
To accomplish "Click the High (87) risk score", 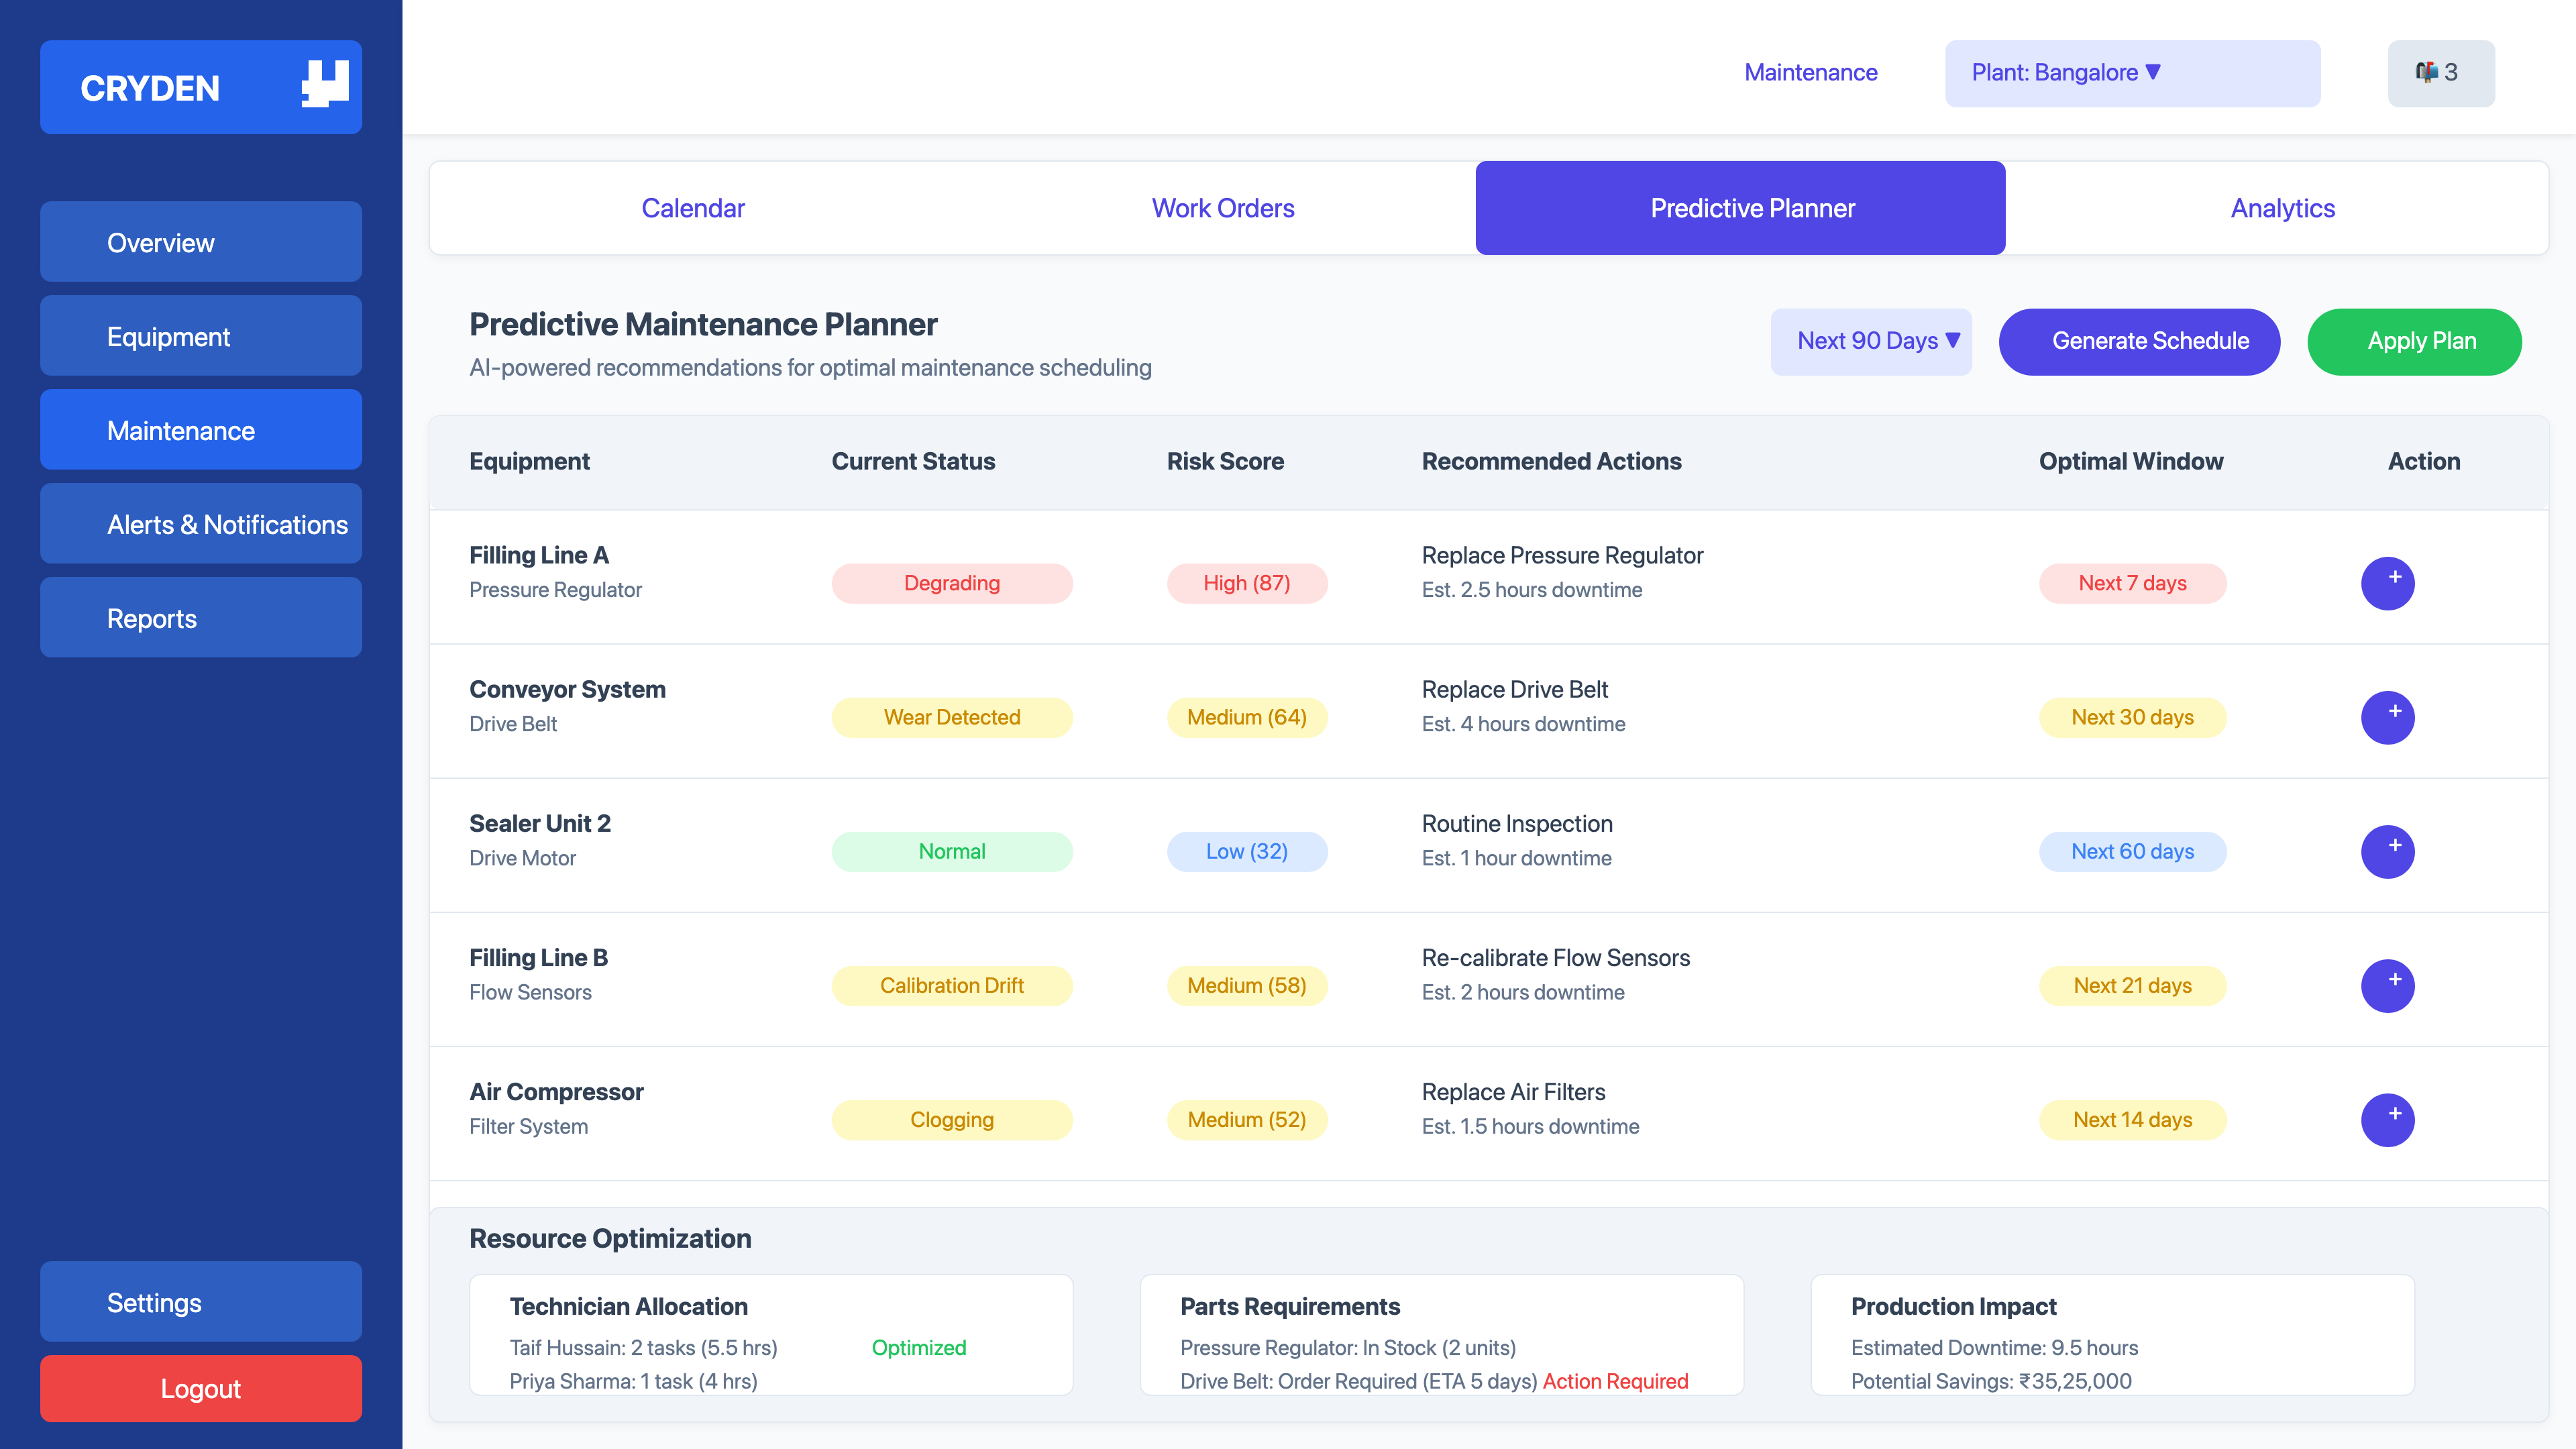I will point(1247,583).
